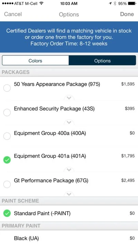Tap the Bluetooth status icon
This screenshot has width=138, height=246.
pos(115,3)
